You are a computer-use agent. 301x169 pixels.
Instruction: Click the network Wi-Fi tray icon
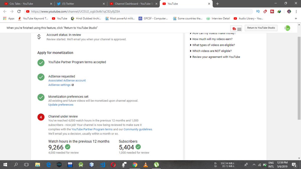259,165
